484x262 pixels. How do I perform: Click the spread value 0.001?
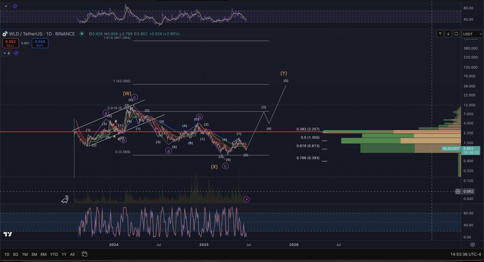pos(25,43)
